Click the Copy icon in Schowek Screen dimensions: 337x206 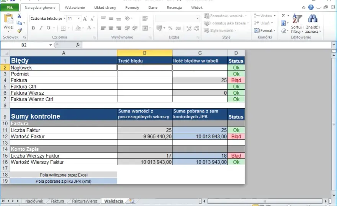click(19, 23)
